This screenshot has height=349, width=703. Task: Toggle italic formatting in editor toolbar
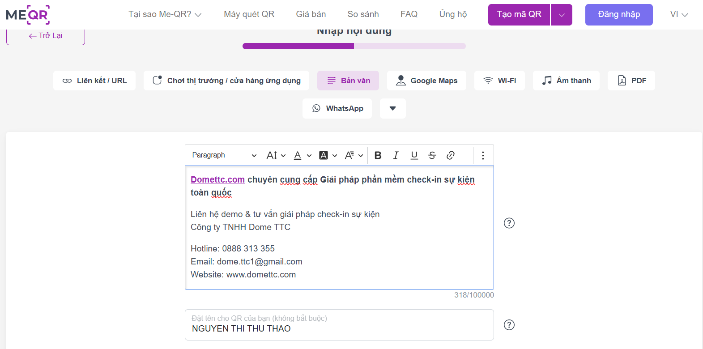(396, 155)
